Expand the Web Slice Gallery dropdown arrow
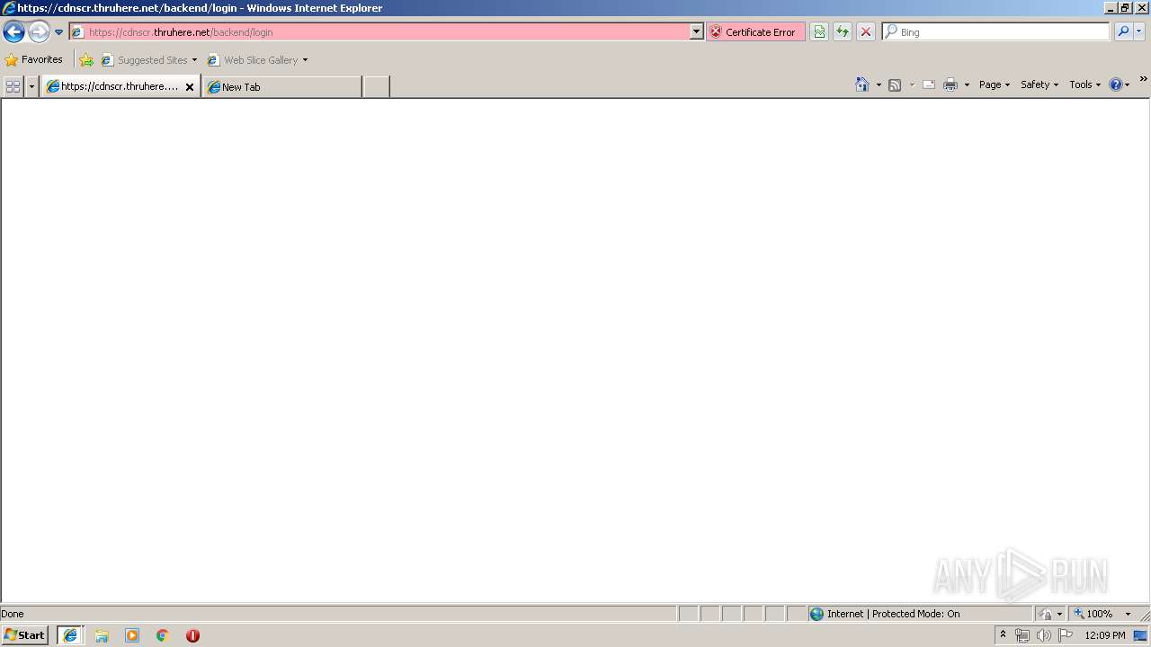1151x647 pixels. pyautogui.click(x=305, y=60)
